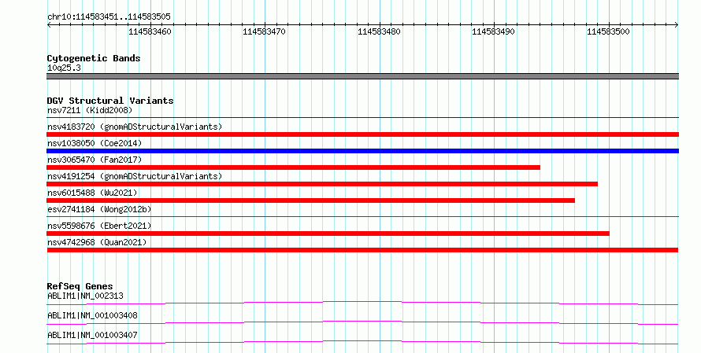Click the magenta ABLIM1|NM_002313 transcript line
The width and height of the screenshot is (701, 353).
362,303
